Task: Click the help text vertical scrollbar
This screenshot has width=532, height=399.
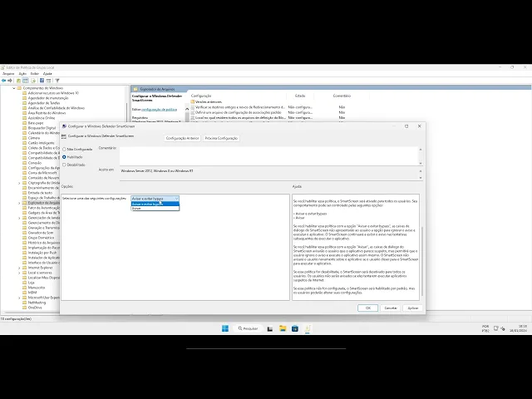Action: point(422,261)
